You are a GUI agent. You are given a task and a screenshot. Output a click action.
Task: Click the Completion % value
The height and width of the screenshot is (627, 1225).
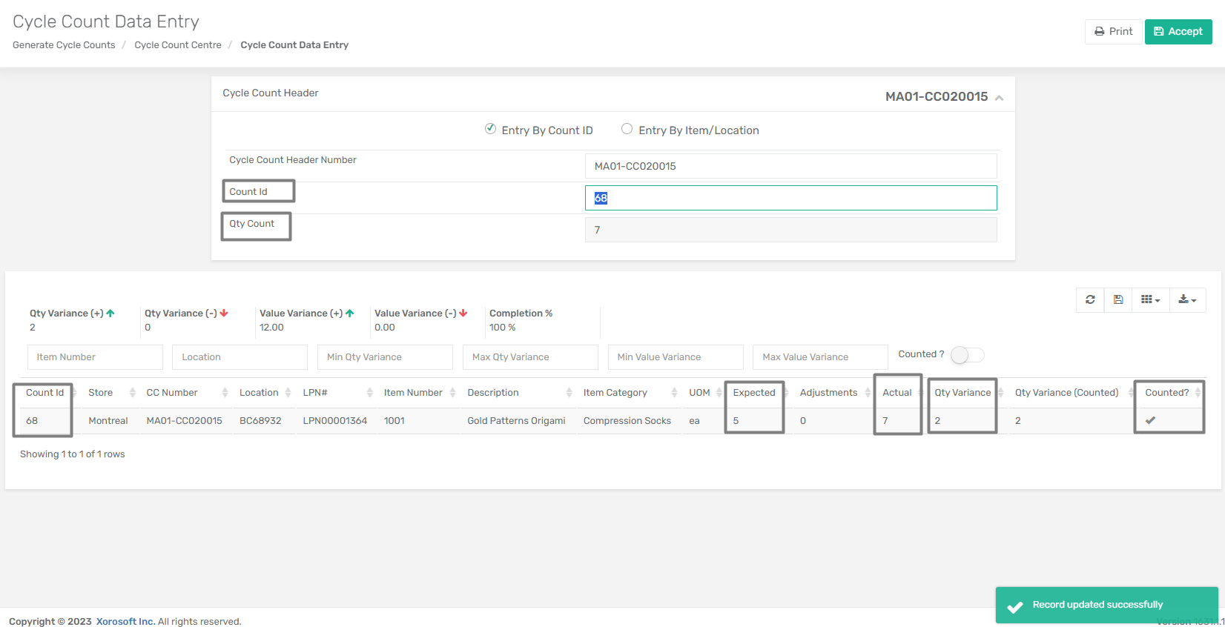(502, 328)
